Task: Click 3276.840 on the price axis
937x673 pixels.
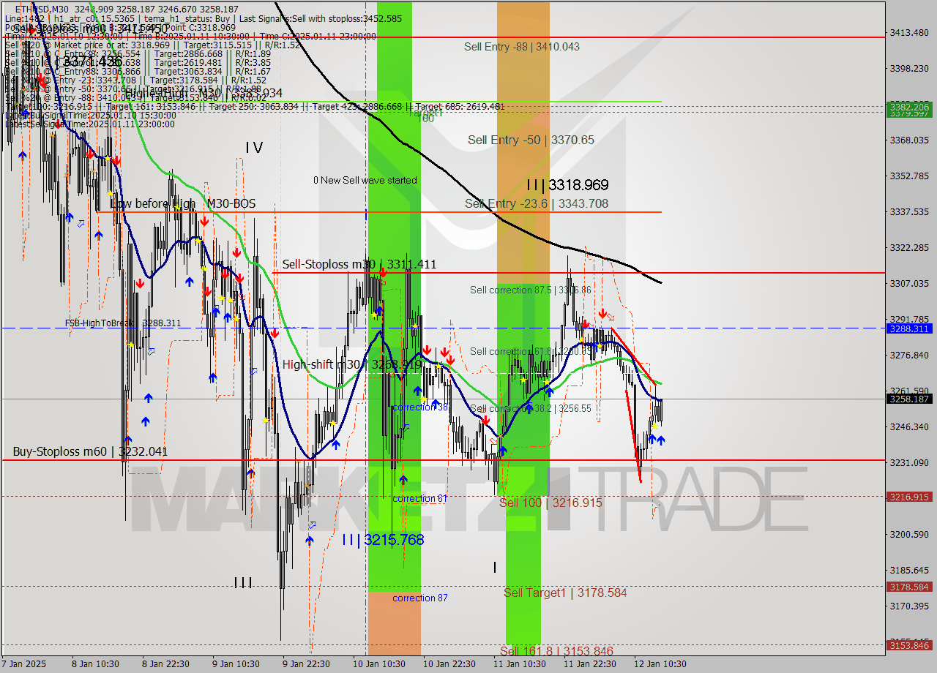Action: (909, 355)
